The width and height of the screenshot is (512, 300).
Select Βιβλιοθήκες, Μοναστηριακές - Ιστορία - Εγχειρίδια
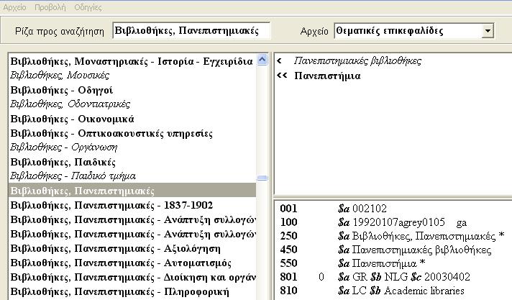click(x=132, y=61)
